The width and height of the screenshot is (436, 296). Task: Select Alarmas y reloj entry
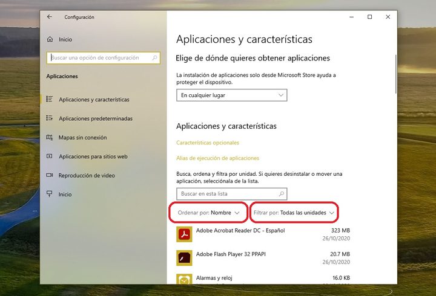pos(263,278)
